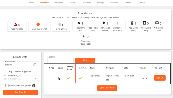This screenshot has height=98, width=173.
Task: Sort by the Briefing Today column header
Action: [x=70, y=68]
